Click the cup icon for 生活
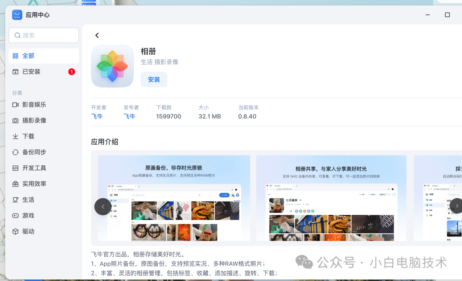The height and width of the screenshot is (281, 462). pos(15,200)
